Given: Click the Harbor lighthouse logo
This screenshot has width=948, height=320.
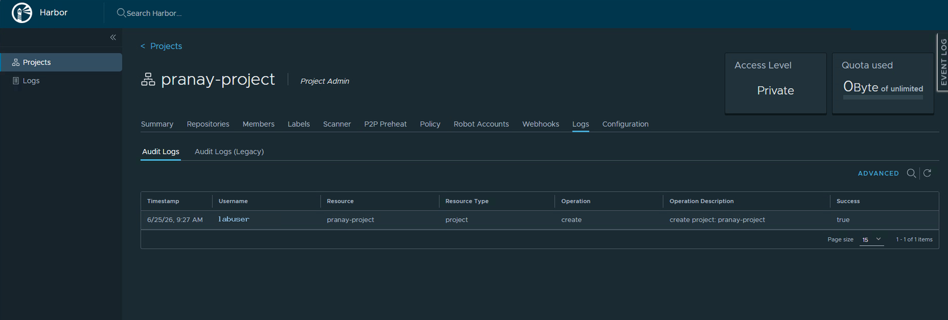Looking at the screenshot, I should point(22,12).
